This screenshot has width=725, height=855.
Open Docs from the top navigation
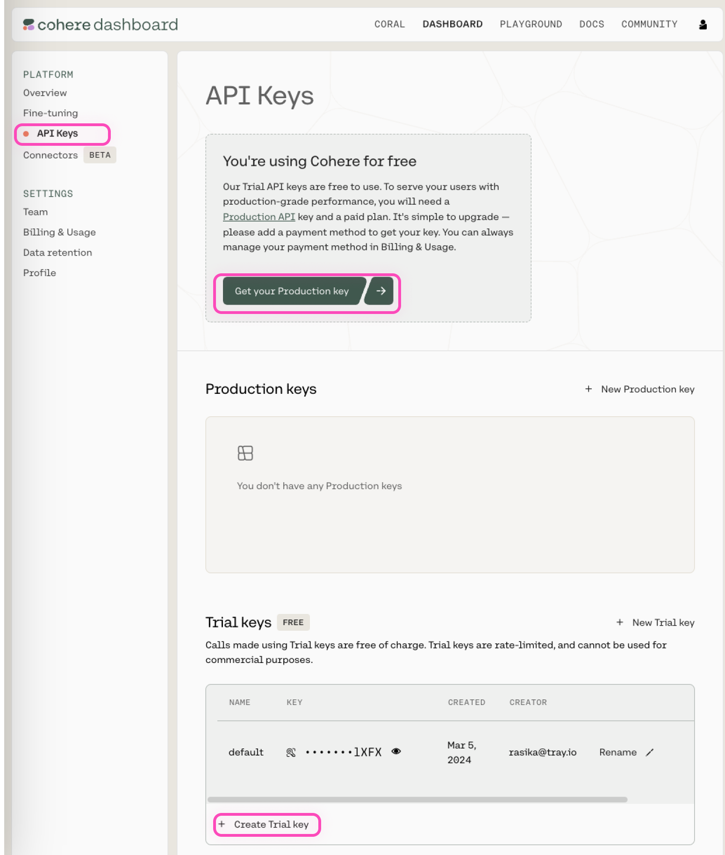(x=591, y=24)
